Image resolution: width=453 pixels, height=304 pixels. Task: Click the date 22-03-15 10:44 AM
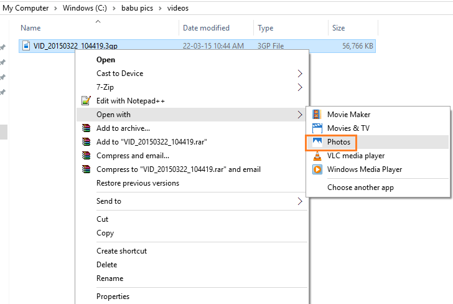click(x=213, y=46)
